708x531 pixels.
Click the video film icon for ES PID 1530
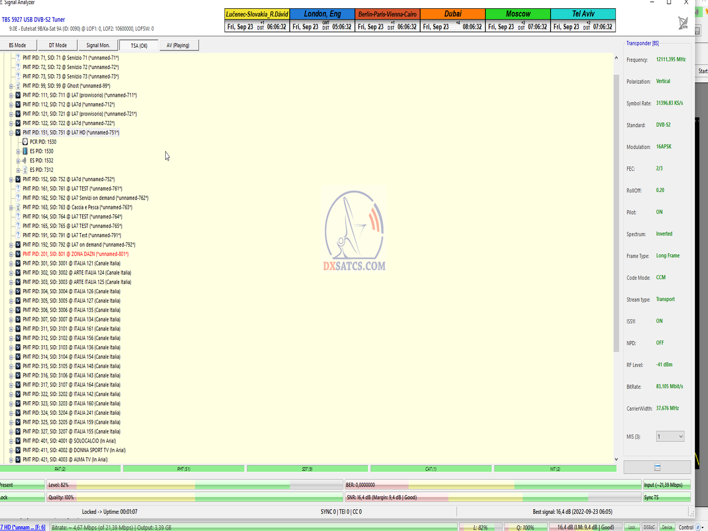point(25,151)
